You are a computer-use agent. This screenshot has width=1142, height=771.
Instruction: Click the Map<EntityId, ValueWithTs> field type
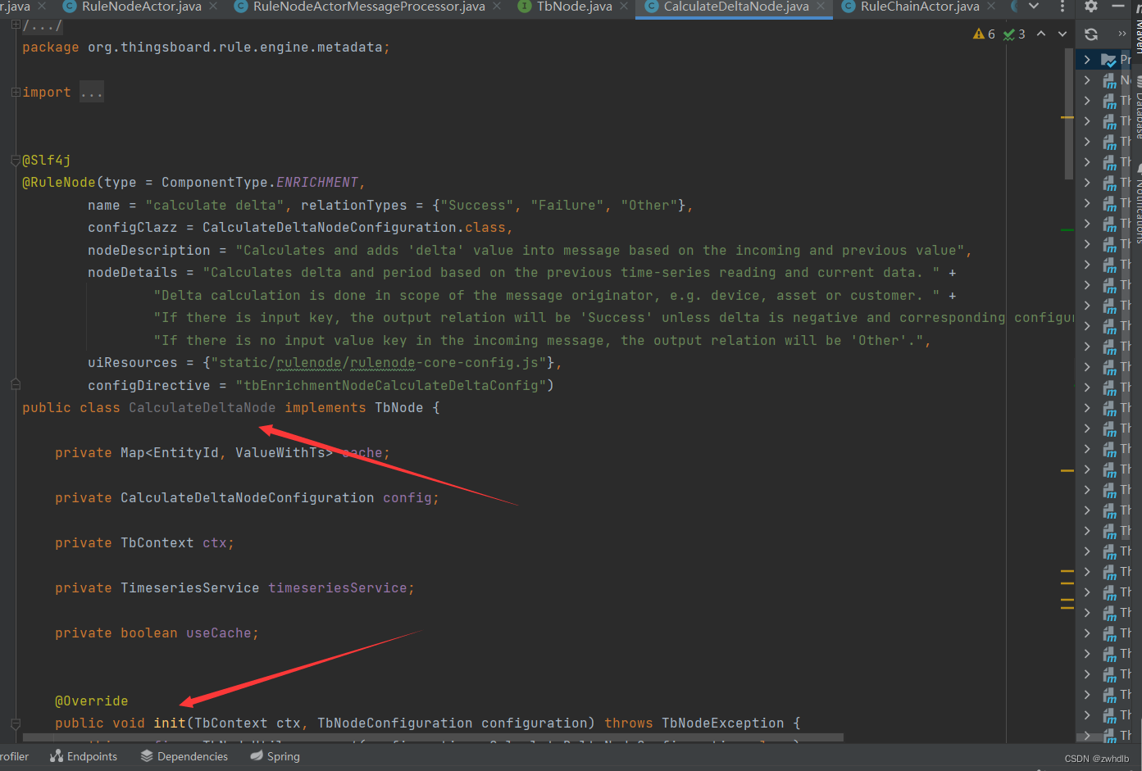click(x=227, y=453)
